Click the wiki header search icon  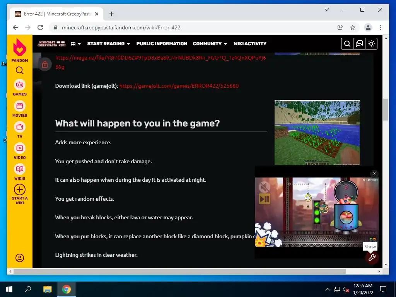pos(347,44)
